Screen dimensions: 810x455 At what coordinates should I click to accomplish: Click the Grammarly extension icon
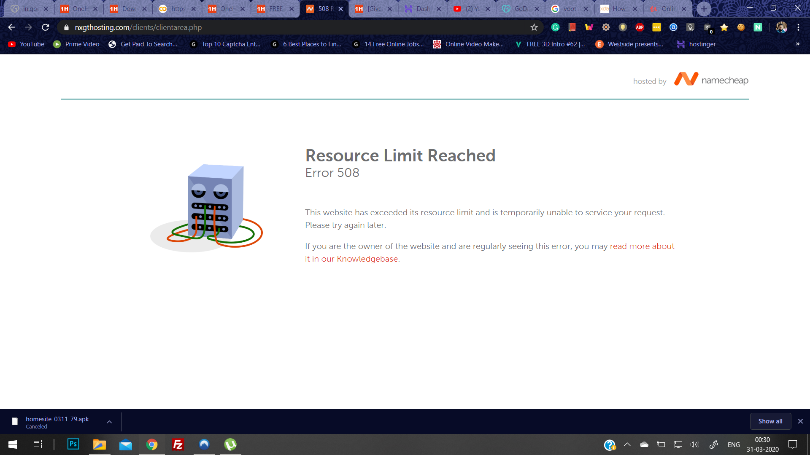point(555,27)
